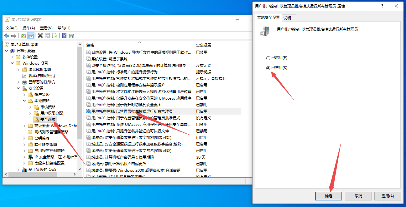Click the Help question-mark toolbar icon
This screenshot has width=406, height=207.
(64, 36)
